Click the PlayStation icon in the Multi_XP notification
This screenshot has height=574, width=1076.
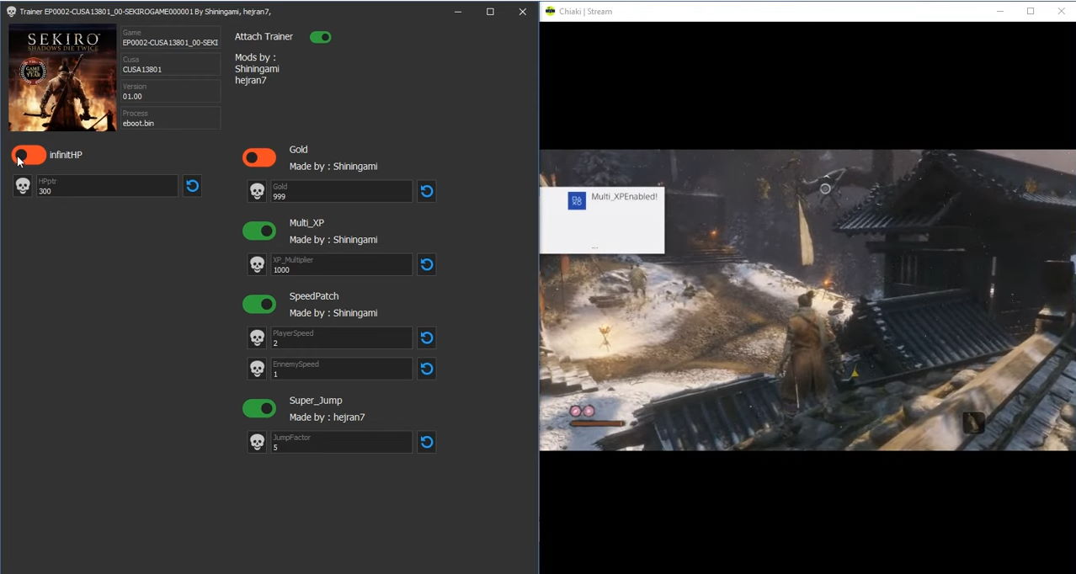pos(577,201)
